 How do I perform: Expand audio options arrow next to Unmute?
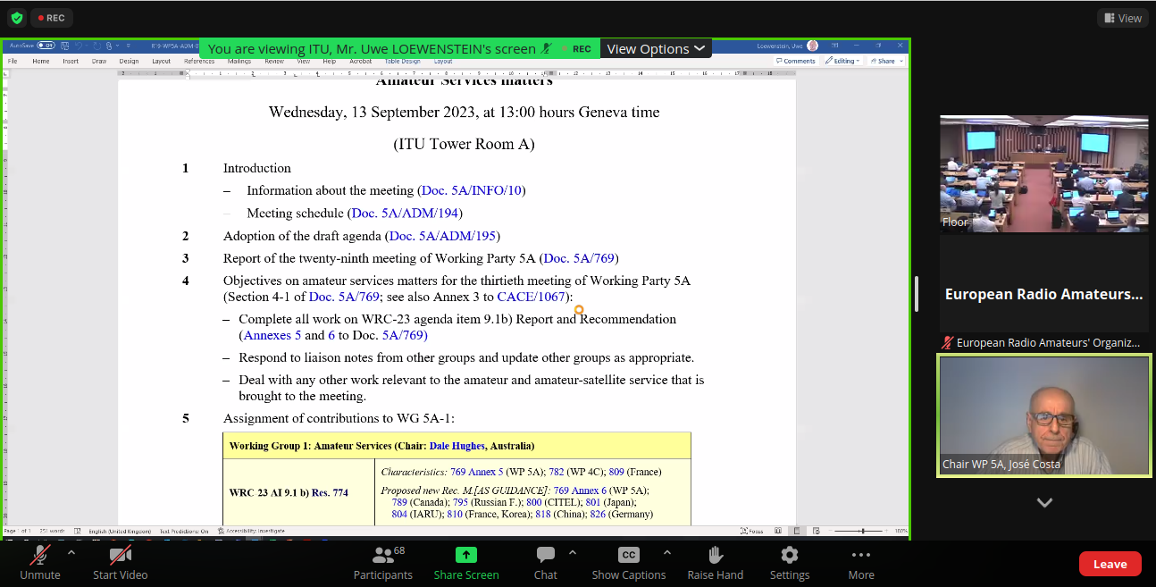click(71, 553)
